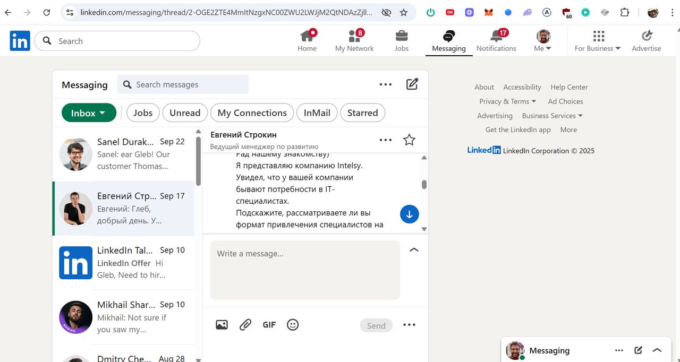Viewport: 680px width, 362px height.
Task: Click the Messaging nav tab
Action: coord(449,41)
